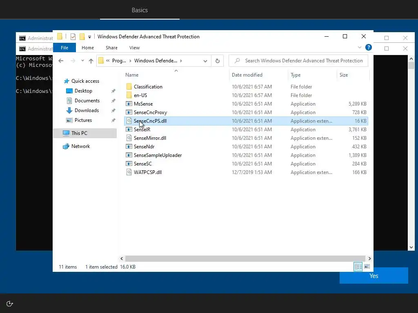
Task: Open the Quick Access Toolbar customize arrow
Action: click(x=89, y=37)
